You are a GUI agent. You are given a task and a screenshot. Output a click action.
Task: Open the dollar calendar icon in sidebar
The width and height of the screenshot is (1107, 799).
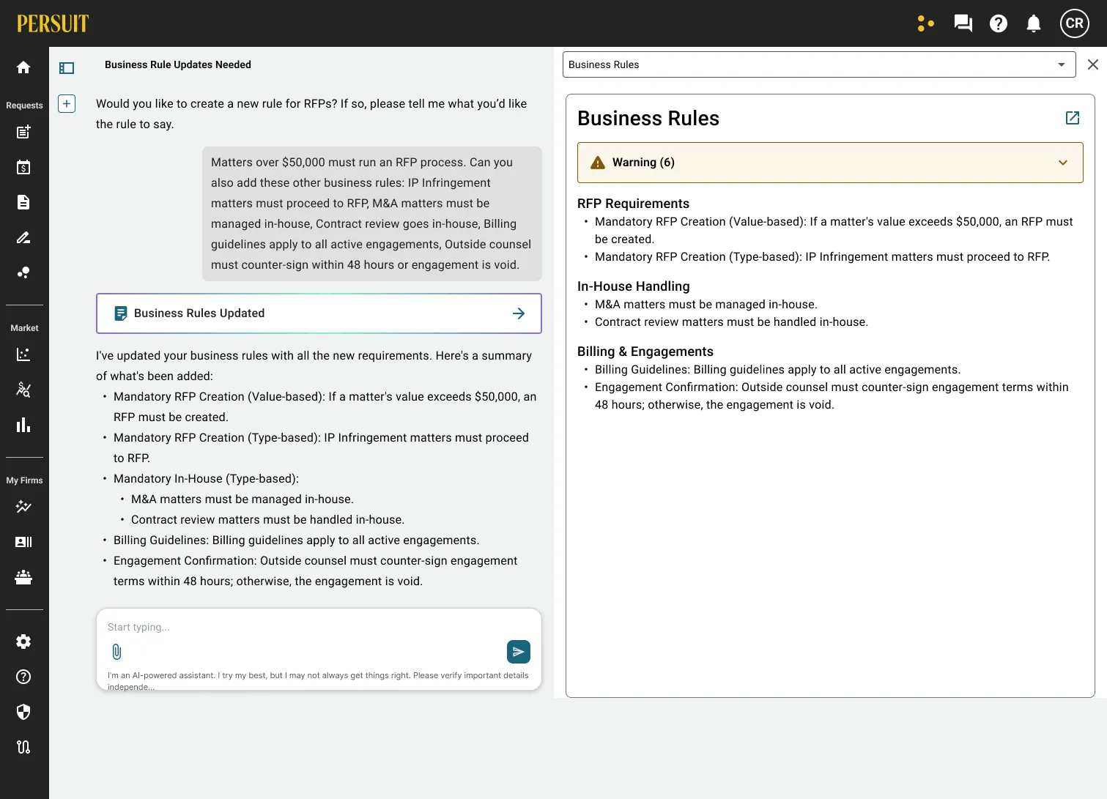(x=23, y=167)
